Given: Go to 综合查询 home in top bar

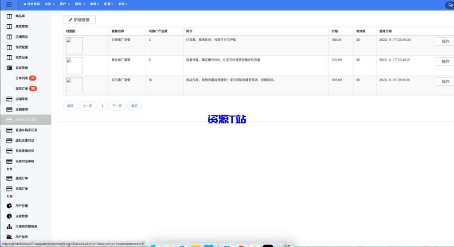Looking at the screenshot, I should click(31, 4).
